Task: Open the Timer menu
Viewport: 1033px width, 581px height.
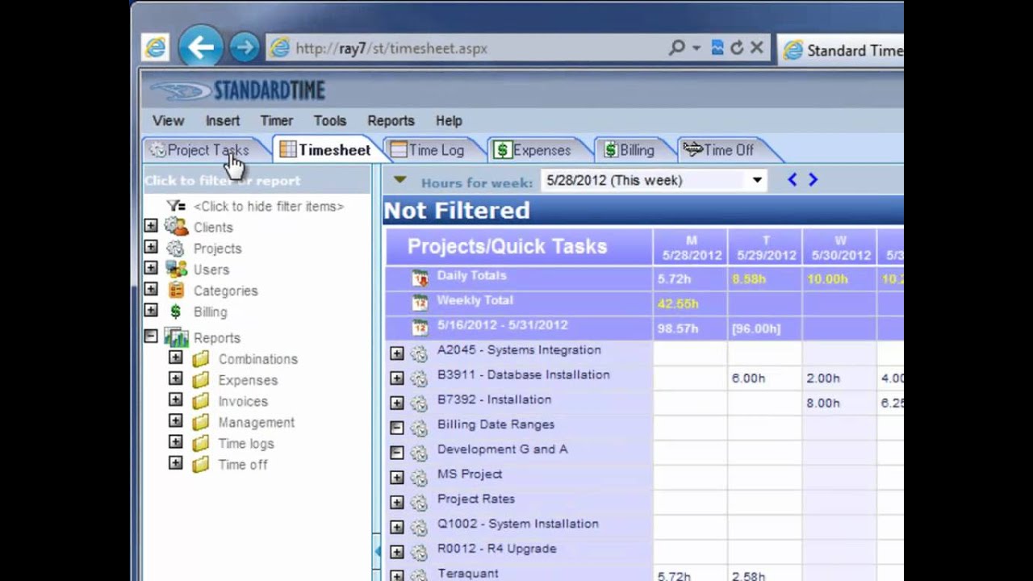Action: [x=276, y=120]
